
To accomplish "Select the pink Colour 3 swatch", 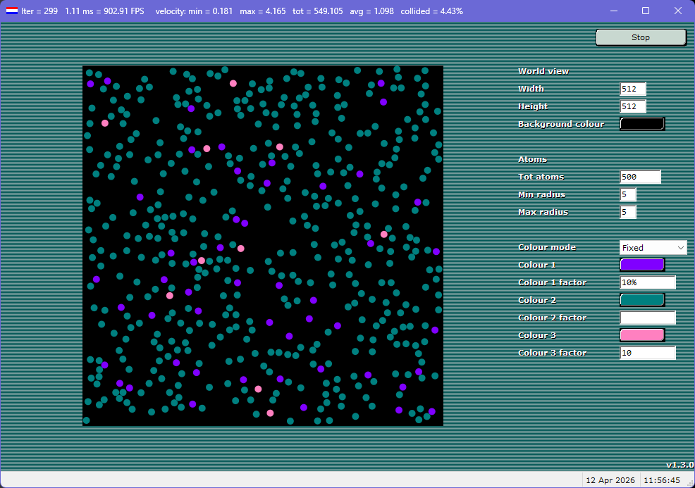I will (x=641, y=334).
